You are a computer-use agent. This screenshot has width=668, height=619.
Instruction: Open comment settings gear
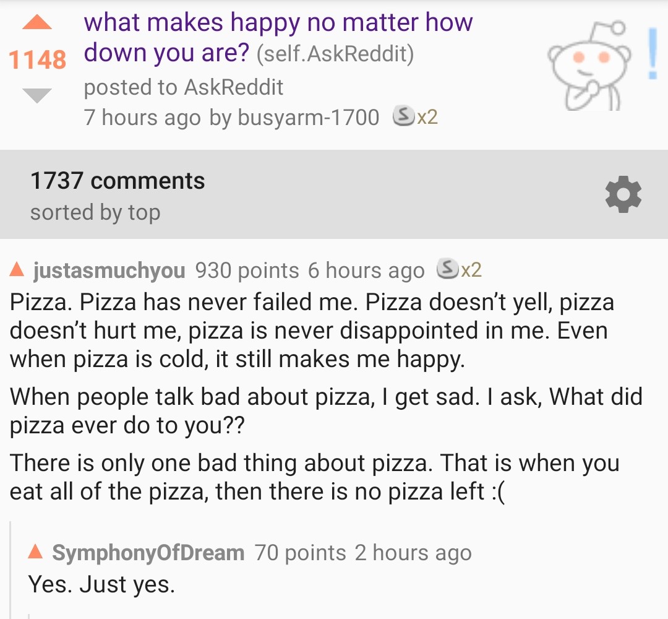(623, 196)
